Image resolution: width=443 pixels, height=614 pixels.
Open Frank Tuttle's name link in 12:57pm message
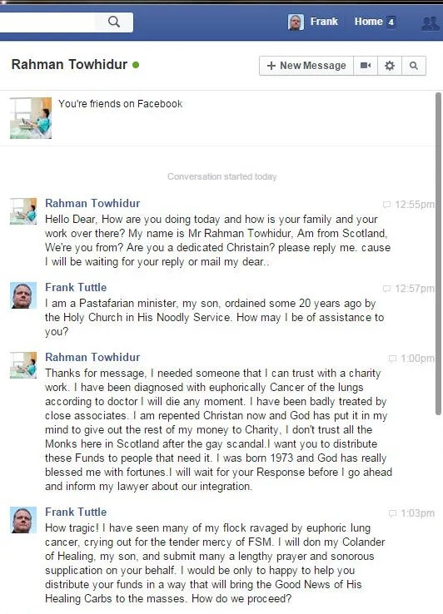point(76,287)
